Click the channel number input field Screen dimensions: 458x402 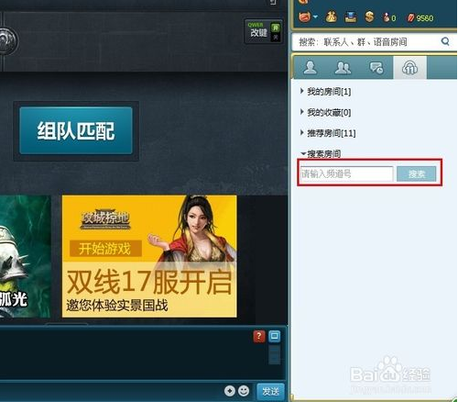(346, 173)
